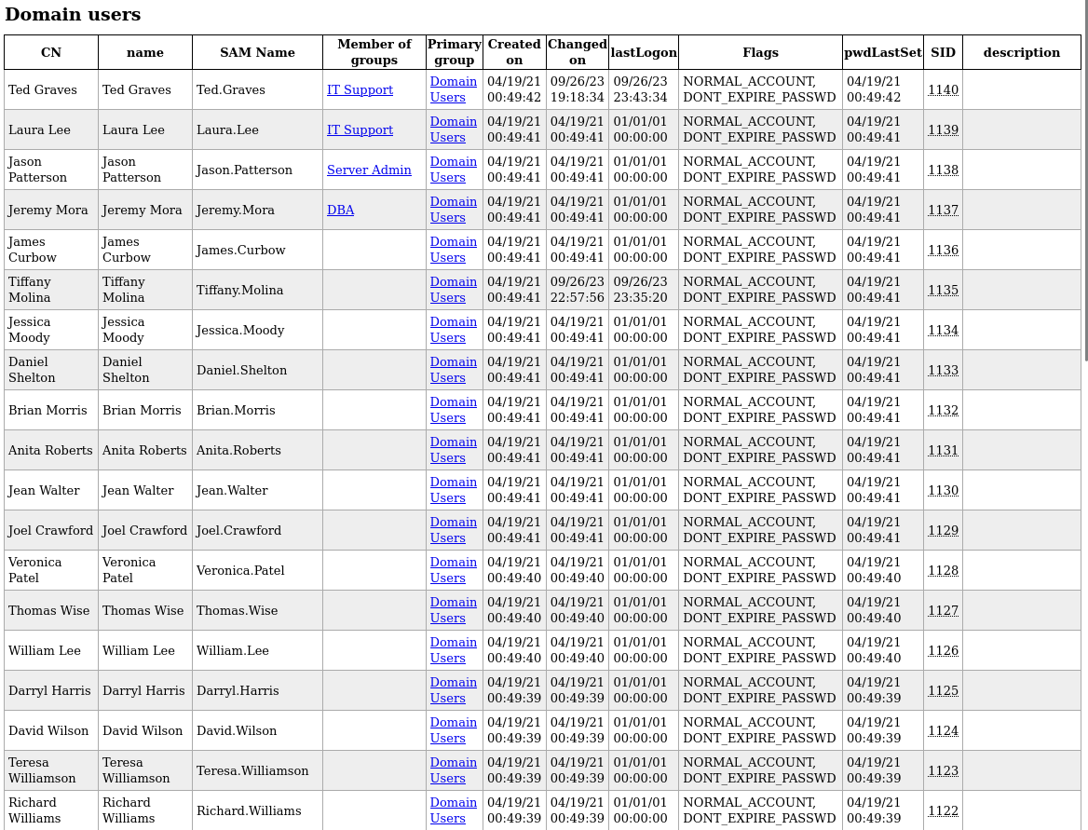Click the Flags column header
1088x830 pixels.
point(760,52)
